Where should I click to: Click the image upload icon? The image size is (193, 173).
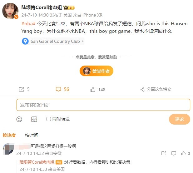click(34, 119)
